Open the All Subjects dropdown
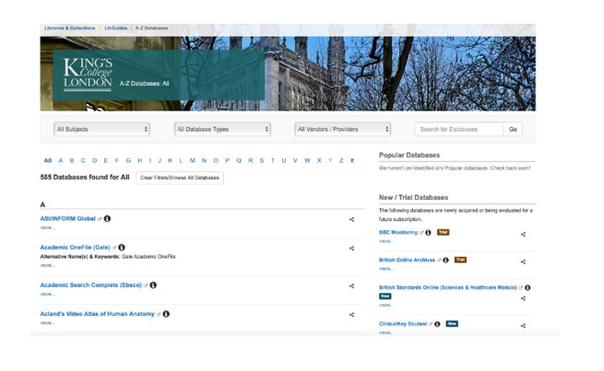604x371 pixels. (101, 129)
